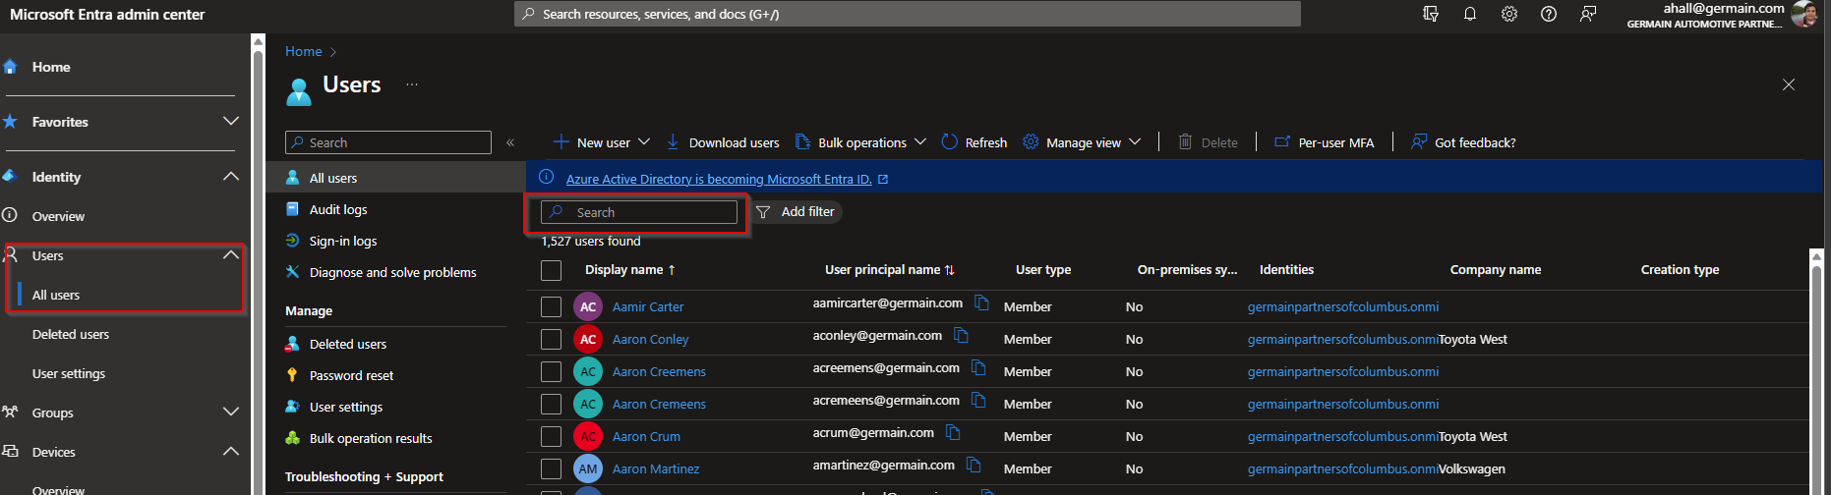Click User principal name sort arrows
Image resolution: width=1831 pixels, height=495 pixels.
pos(949,270)
